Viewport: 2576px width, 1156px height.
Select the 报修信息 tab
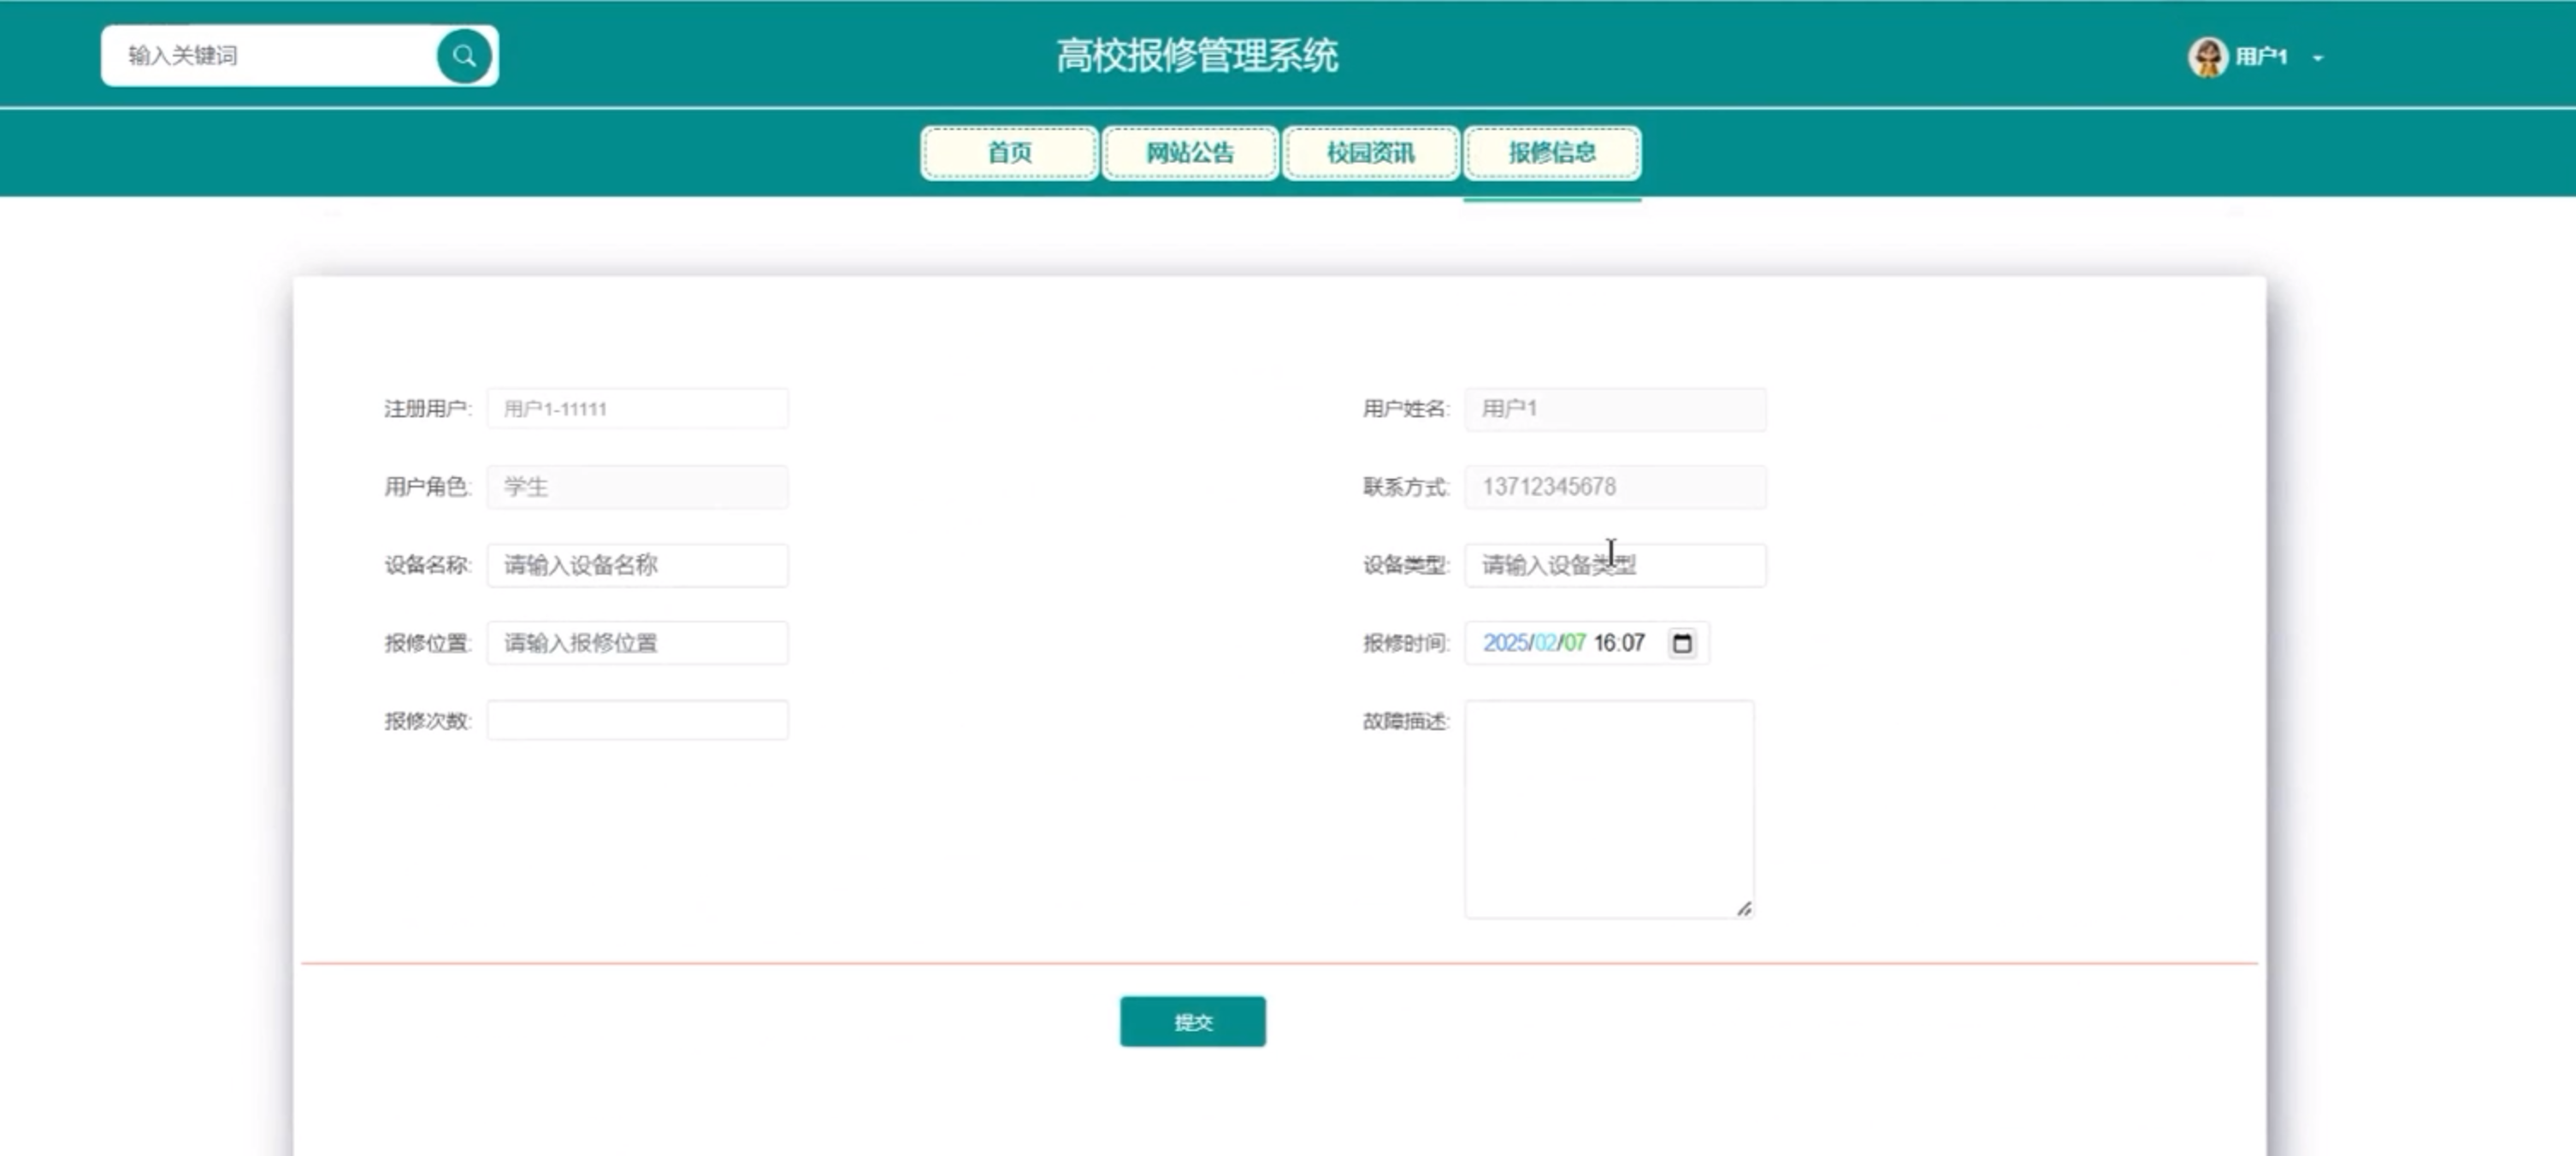pyautogui.click(x=1551, y=153)
